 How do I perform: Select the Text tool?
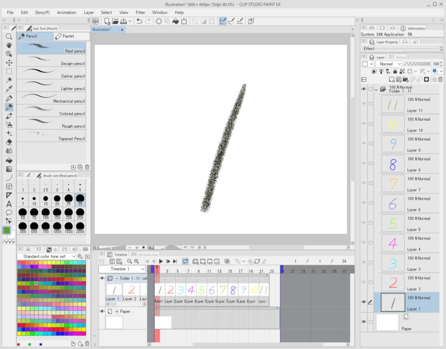point(9,204)
